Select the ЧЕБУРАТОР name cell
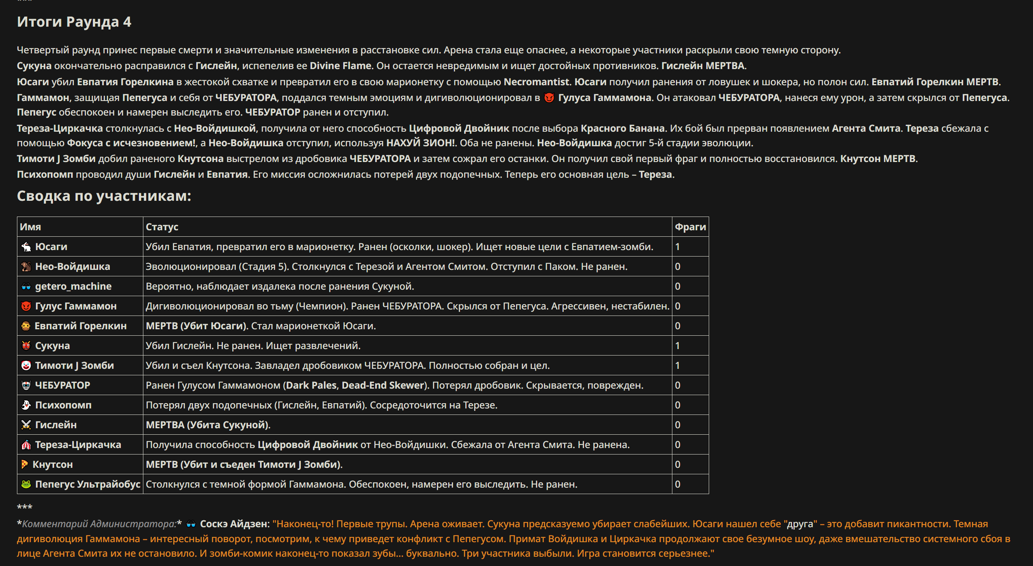 click(80, 385)
